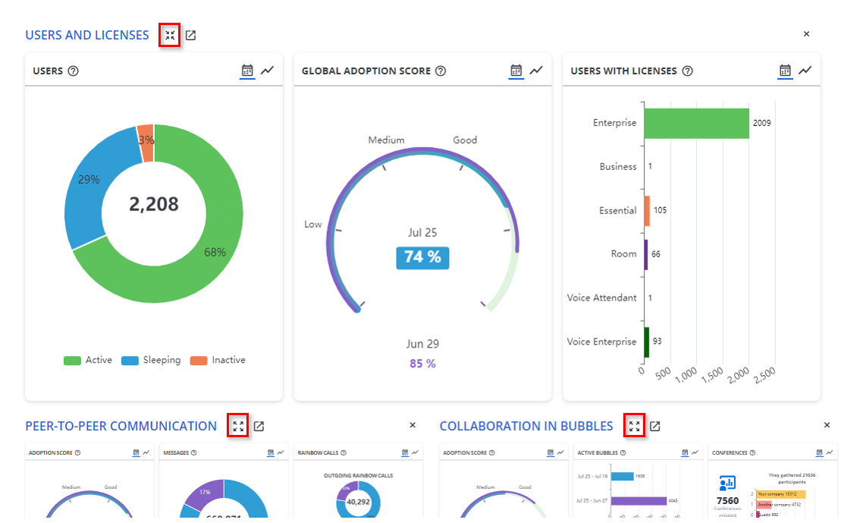Close the Users and Licenses section
The image size is (844, 523).
(x=806, y=34)
